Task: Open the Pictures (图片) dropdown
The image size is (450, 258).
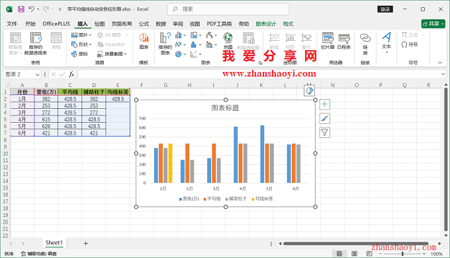Action: pos(81,35)
